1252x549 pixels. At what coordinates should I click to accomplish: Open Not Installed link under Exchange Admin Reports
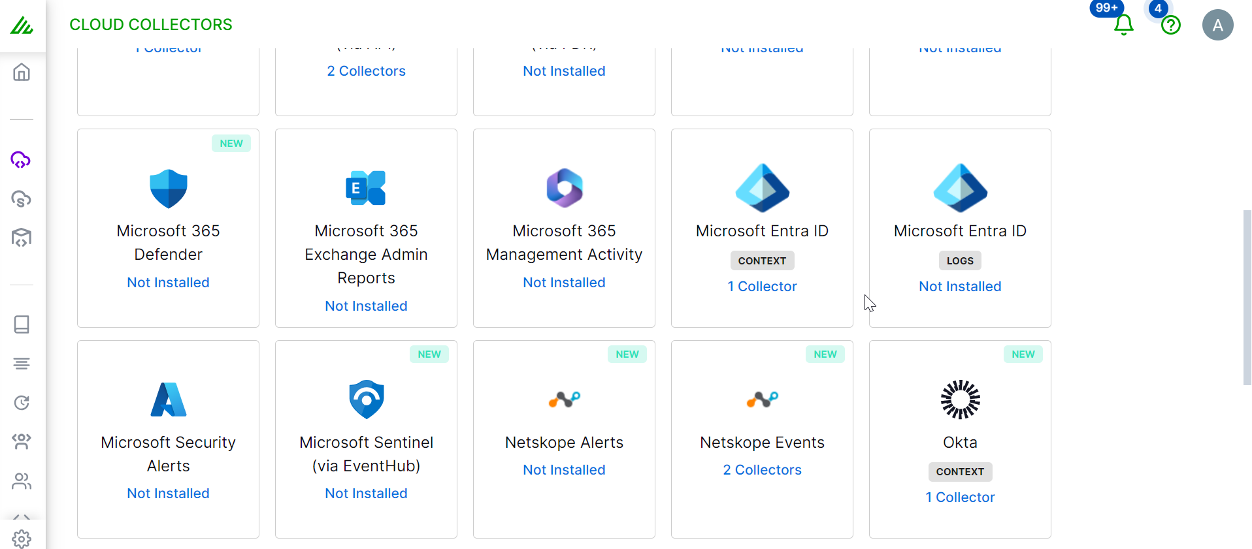pyautogui.click(x=367, y=306)
